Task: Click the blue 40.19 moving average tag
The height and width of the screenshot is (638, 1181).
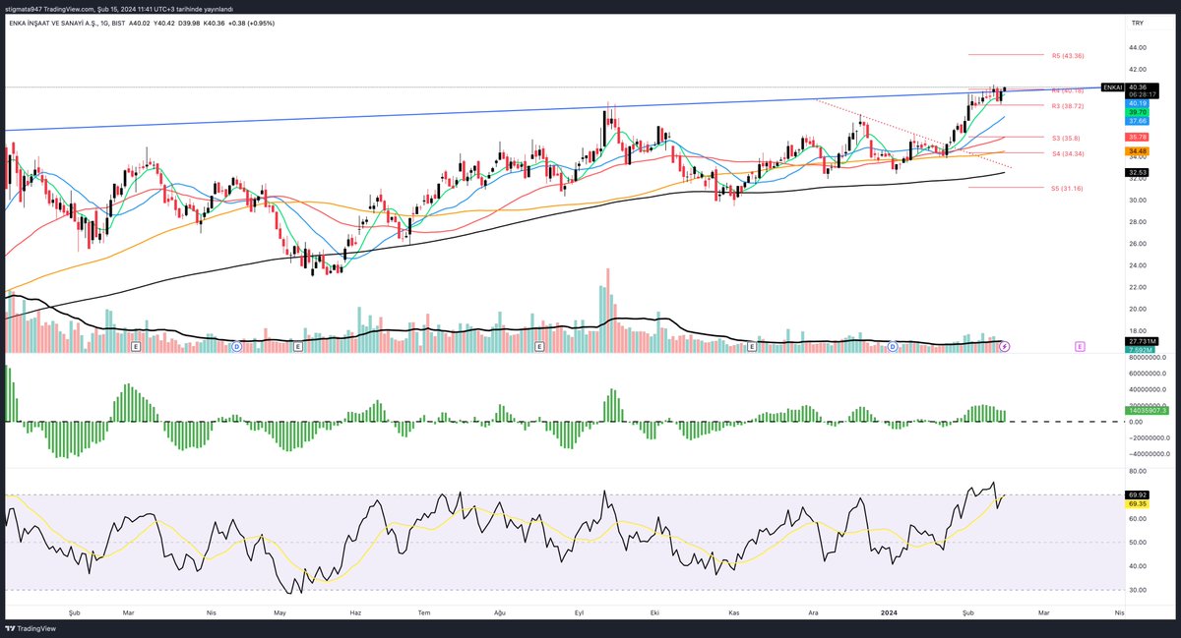Action: pos(1138,103)
